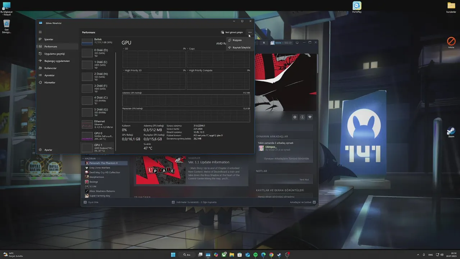This screenshot has height=259, width=460.
Task: Open Hizmetler page in sidebar
Action: click(x=57, y=82)
